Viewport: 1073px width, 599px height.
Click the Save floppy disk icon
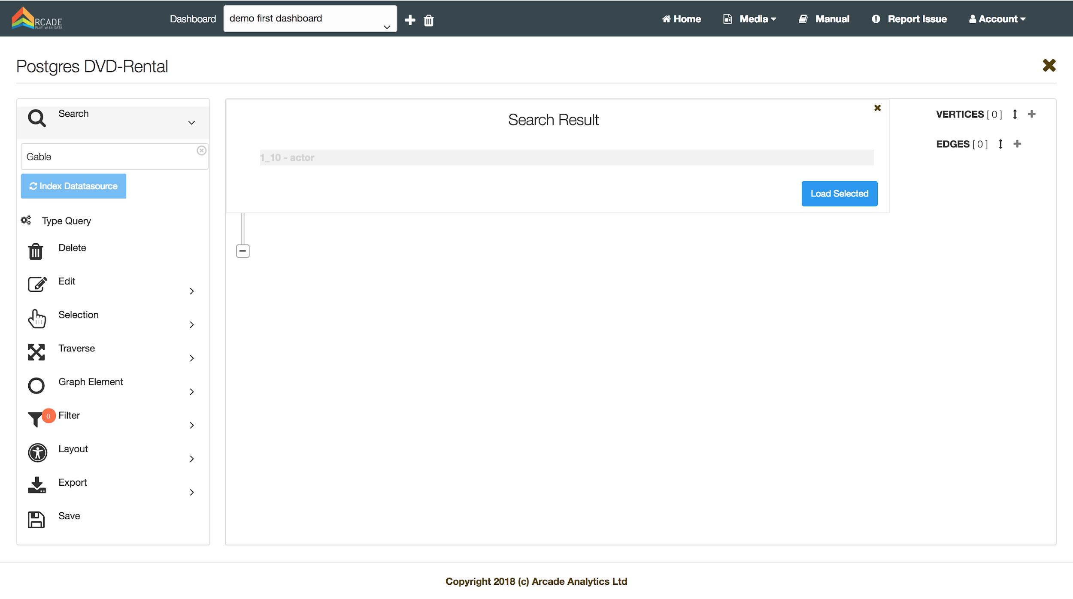tap(36, 520)
